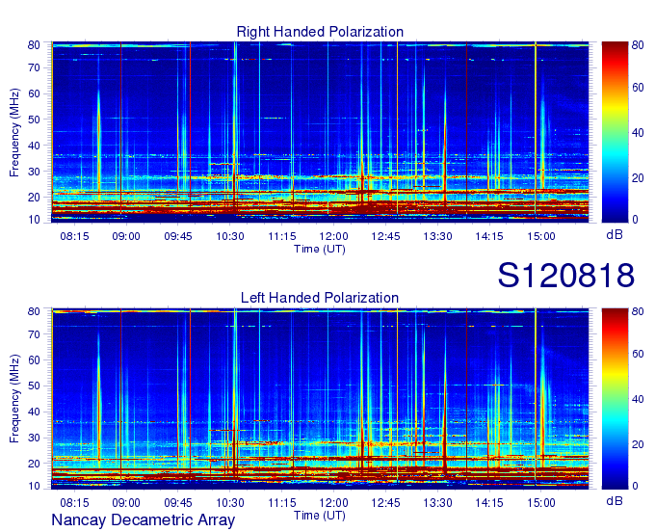
Task: Click the 70 MHz tick on bottom plot
Action: point(34,334)
